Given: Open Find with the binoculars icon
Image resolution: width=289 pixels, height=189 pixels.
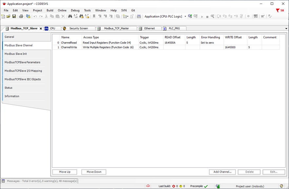Looking at the screenshot, I should 70,16.
